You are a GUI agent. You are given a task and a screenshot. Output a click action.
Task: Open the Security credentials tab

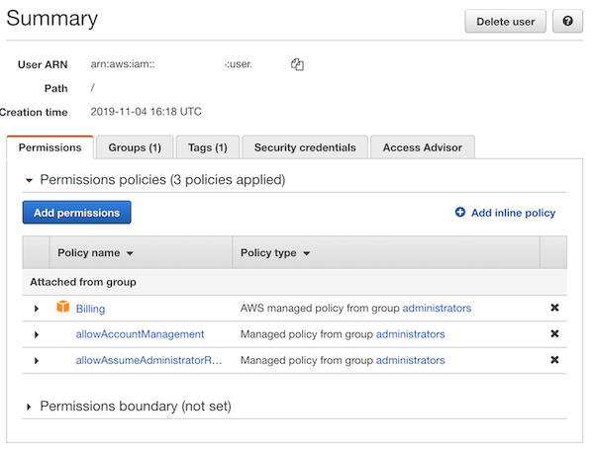point(305,147)
